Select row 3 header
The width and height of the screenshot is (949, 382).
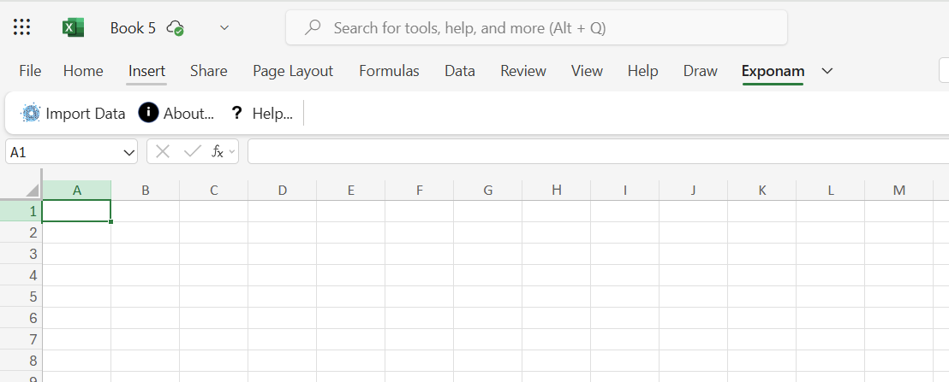click(x=21, y=254)
